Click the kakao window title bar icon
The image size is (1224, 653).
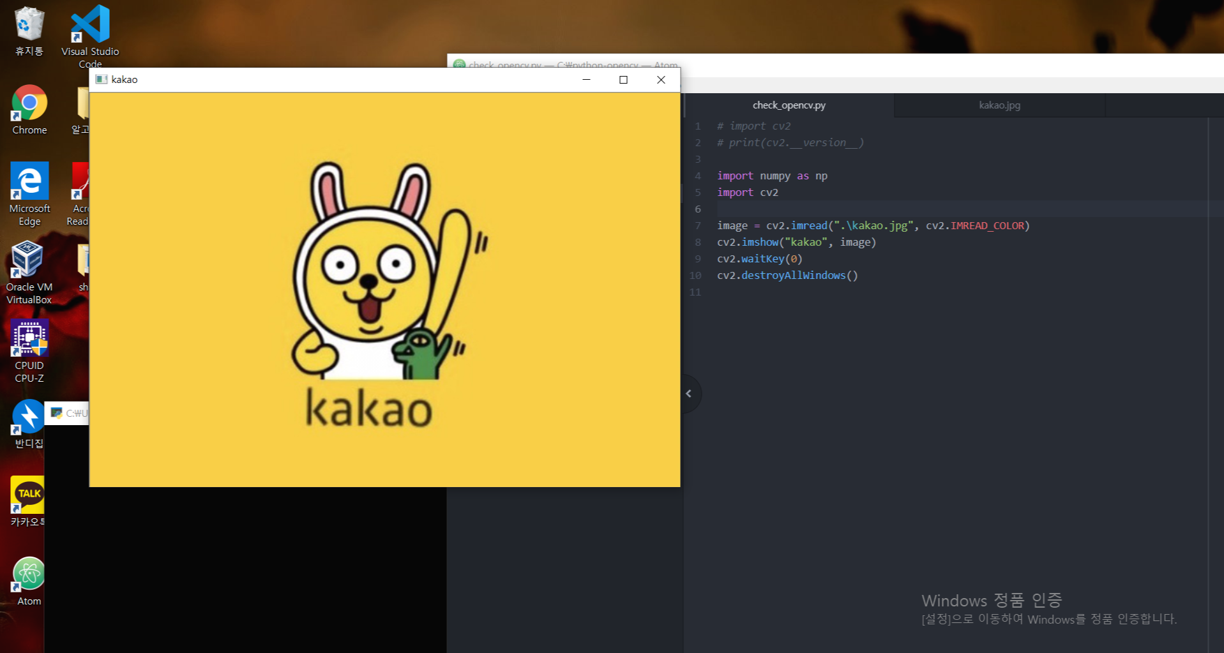click(x=101, y=79)
